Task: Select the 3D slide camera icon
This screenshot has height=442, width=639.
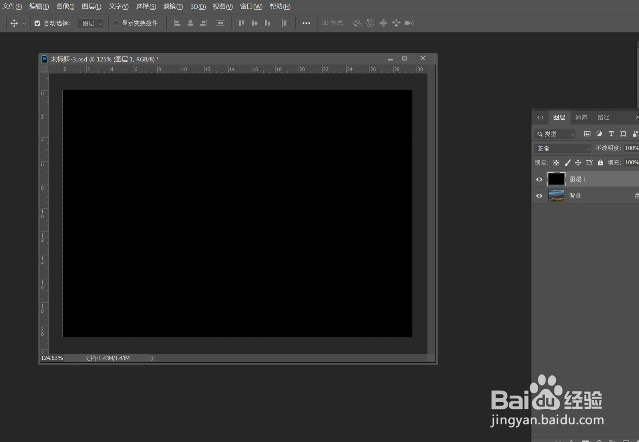Action: click(396, 23)
